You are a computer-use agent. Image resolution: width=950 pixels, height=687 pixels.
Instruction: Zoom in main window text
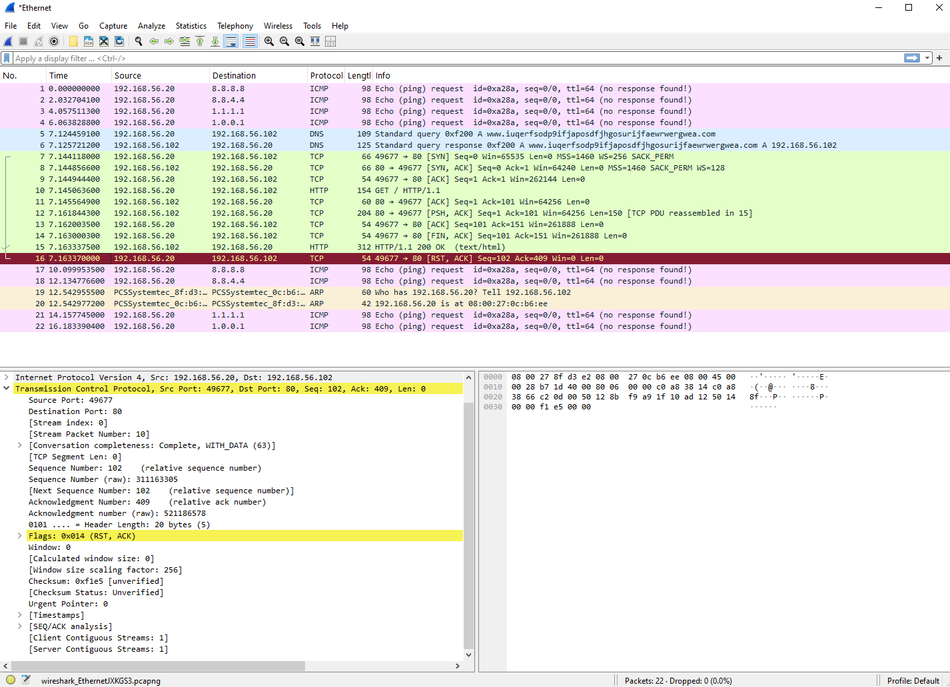coord(269,41)
